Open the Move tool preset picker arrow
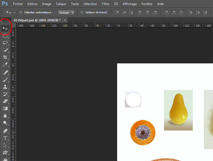This screenshot has width=213, height=161. click(15, 13)
